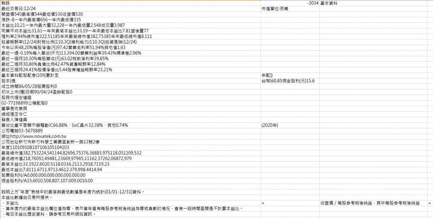The height and width of the screenshot is (219, 433).
Task: Select the cell containing 聯詠
Action: coord(131,4)
